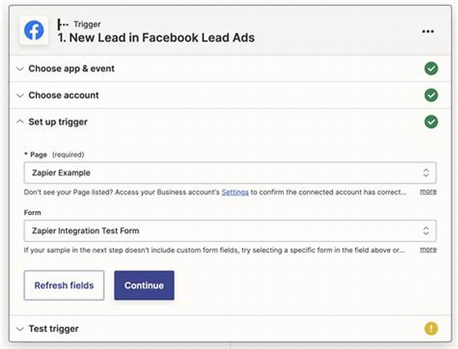Click the green checkmark beside Set up trigger
The image size is (458, 349).
pyautogui.click(x=431, y=122)
